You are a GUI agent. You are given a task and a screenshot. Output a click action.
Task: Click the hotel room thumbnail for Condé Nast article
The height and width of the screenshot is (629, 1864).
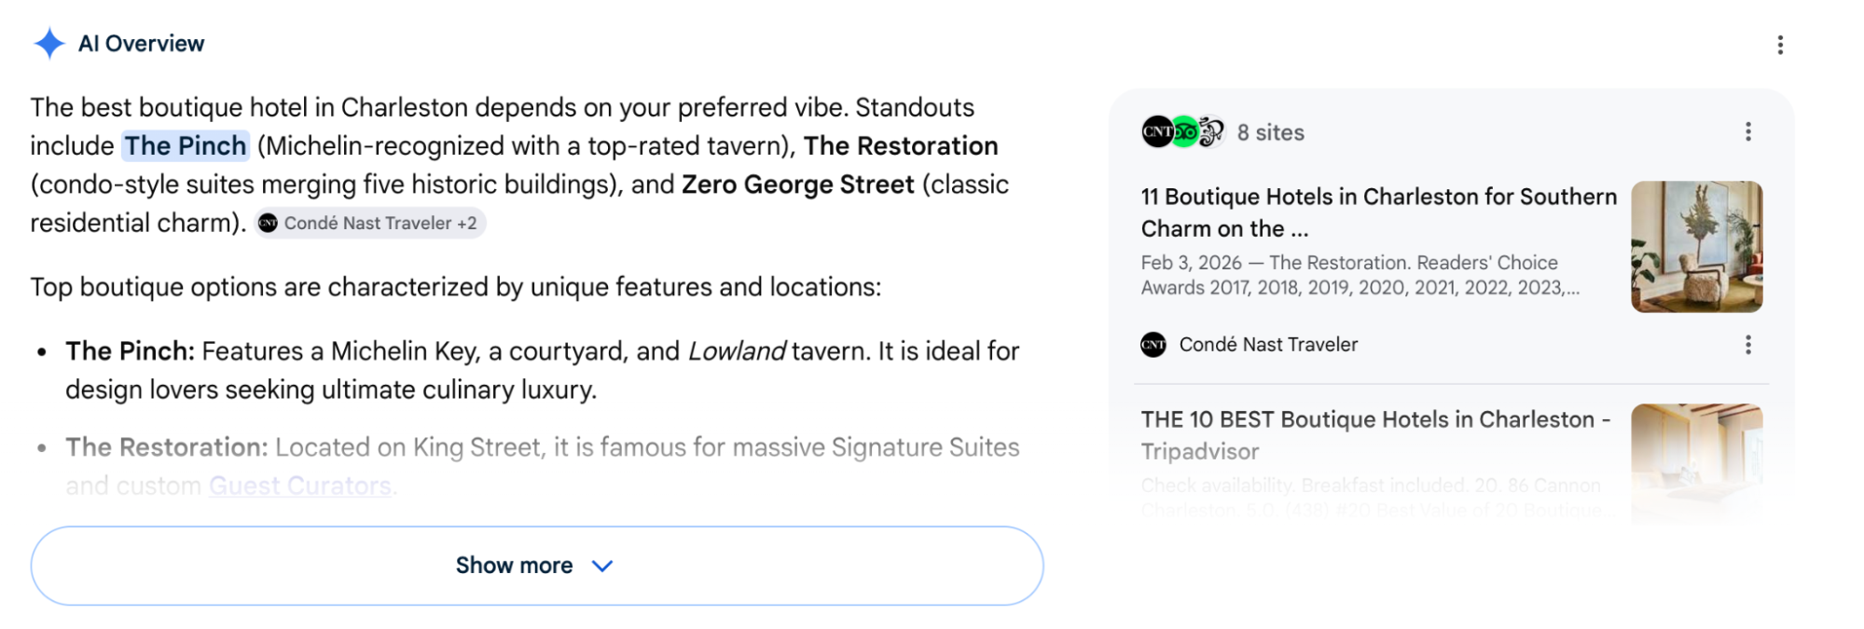(1697, 247)
